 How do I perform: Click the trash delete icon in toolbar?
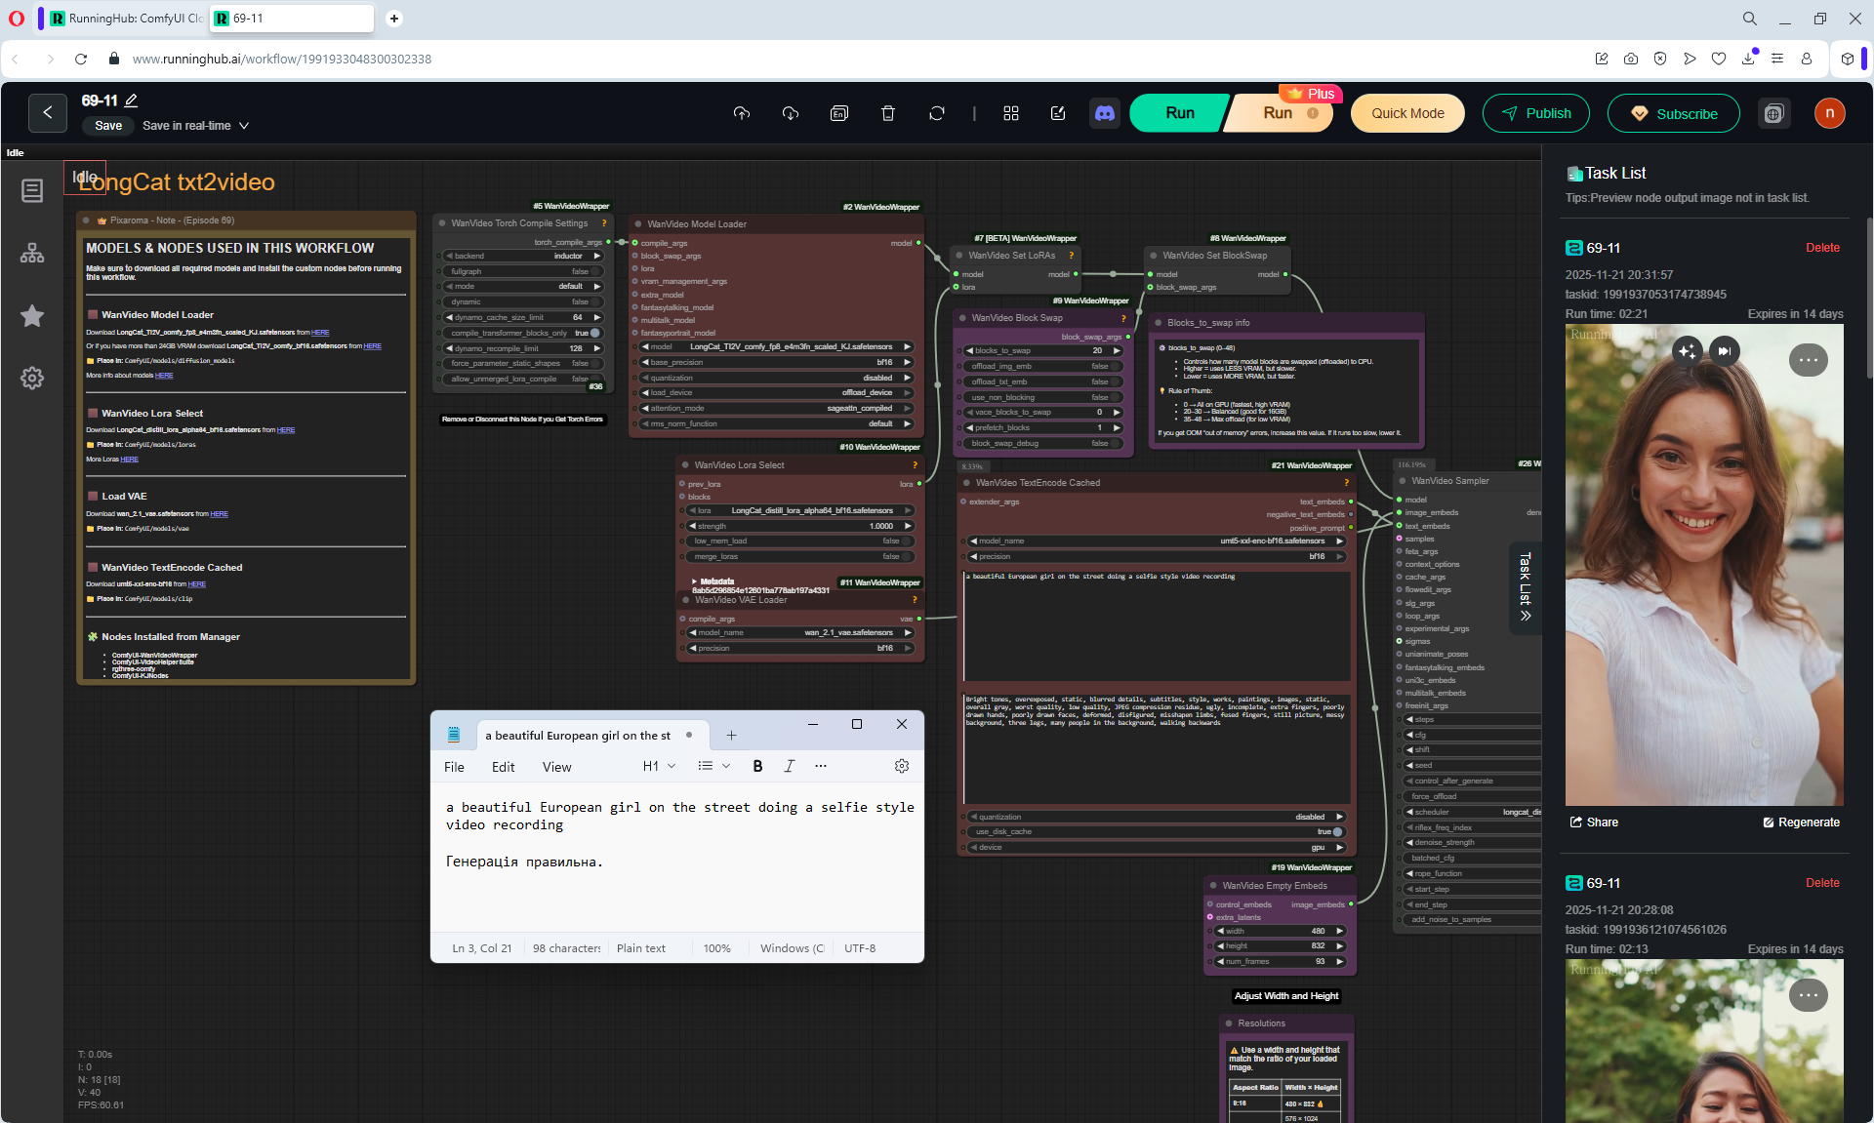pos(887,113)
